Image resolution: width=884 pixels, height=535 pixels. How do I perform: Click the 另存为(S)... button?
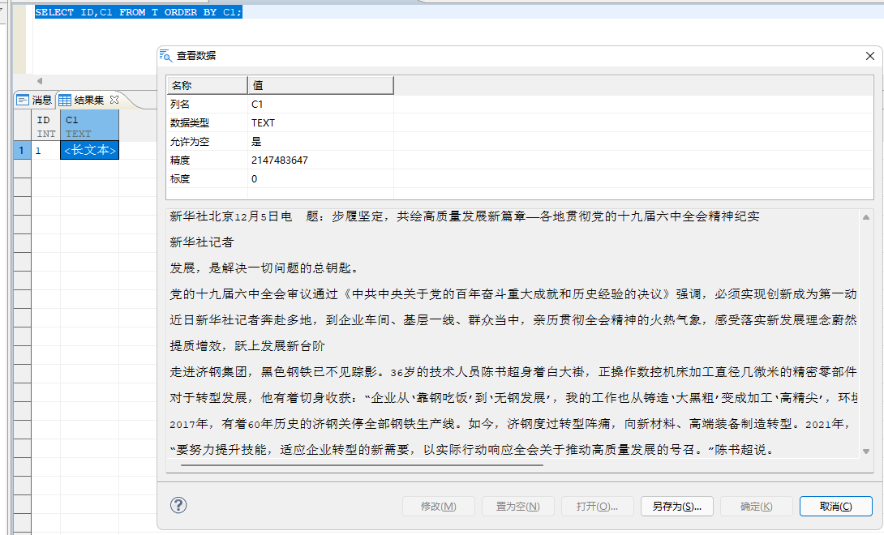676,507
